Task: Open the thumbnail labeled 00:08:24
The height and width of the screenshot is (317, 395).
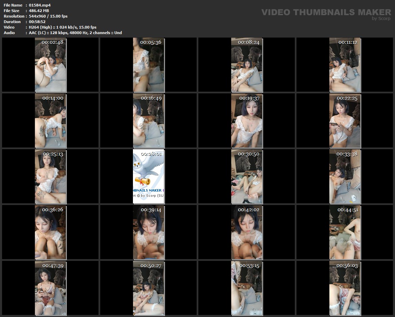Action: click(x=247, y=65)
